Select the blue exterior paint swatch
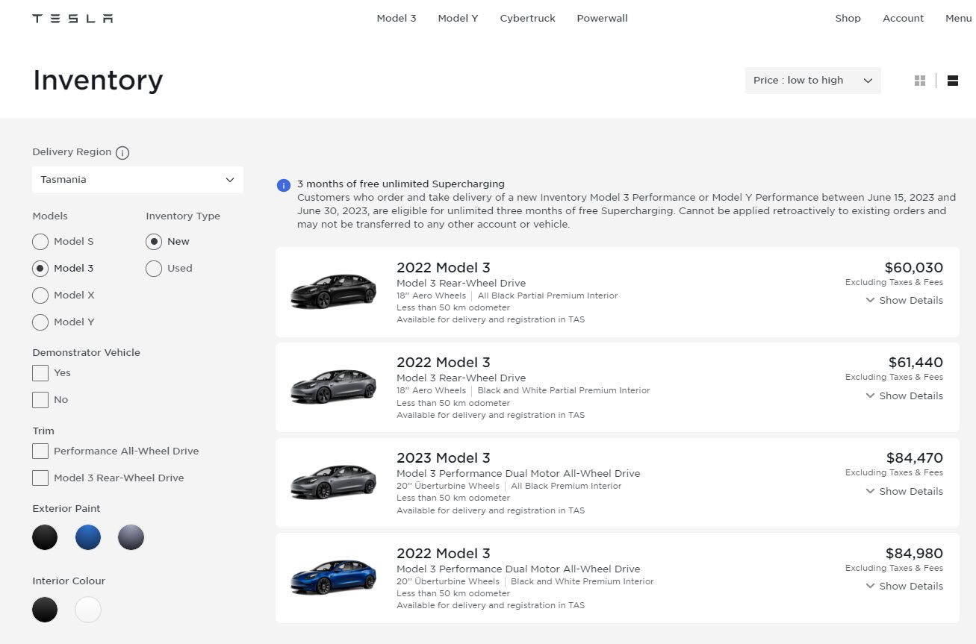 coord(88,537)
